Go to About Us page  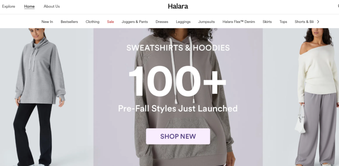pos(52,6)
